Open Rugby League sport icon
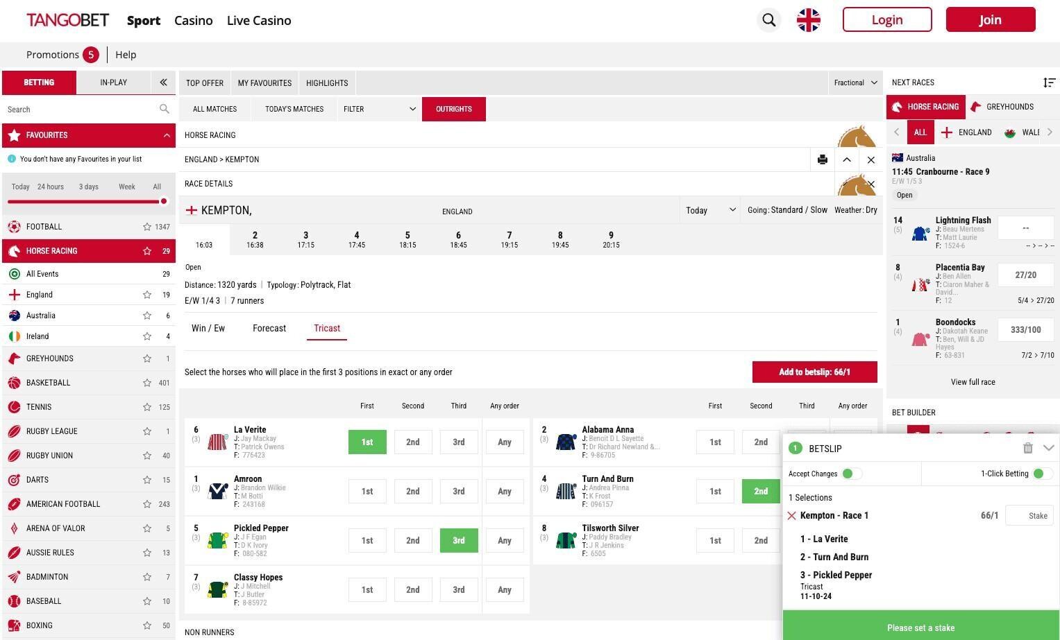This screenshot has width=1060, height=640. pyautogui.click(x=14, y=431)
